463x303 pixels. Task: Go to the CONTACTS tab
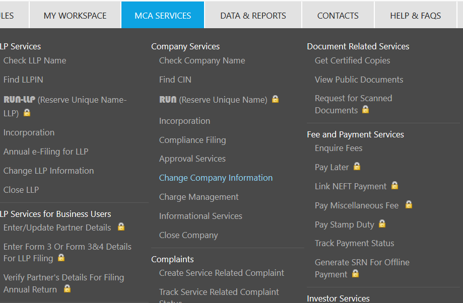[338, 15]
